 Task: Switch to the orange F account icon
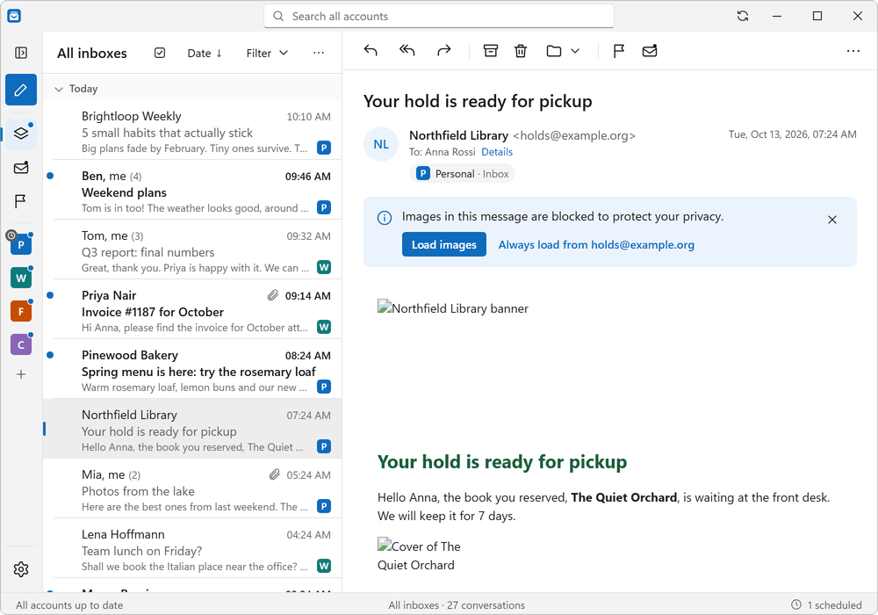(x=21, y=311)
